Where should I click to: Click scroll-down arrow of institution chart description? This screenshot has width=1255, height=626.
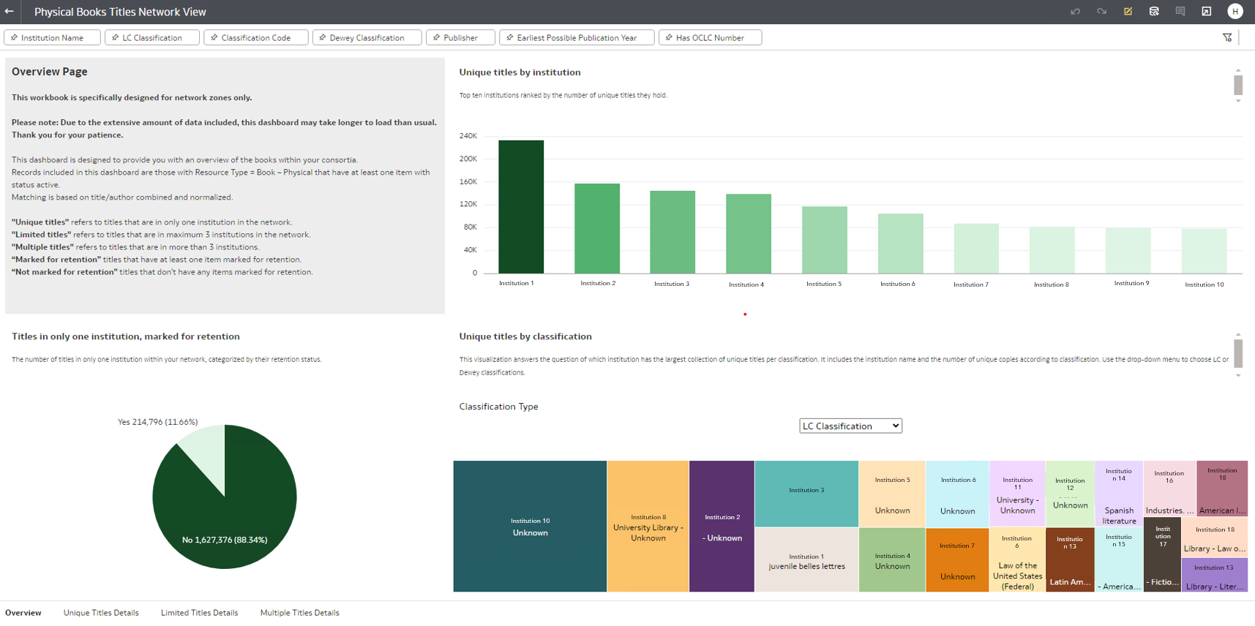(1238, 101)
